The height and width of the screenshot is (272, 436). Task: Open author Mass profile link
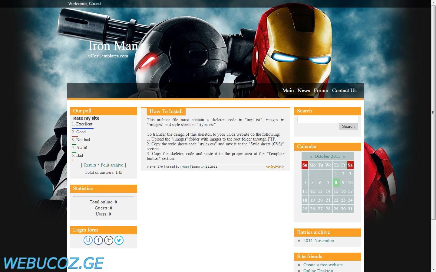click(185, 167)
